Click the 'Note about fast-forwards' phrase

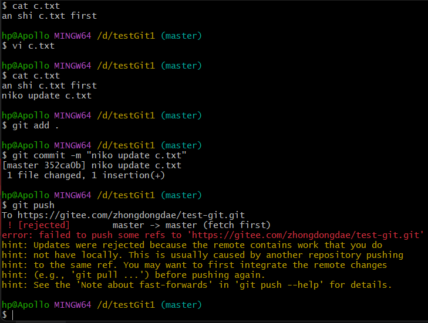point(144,285)
